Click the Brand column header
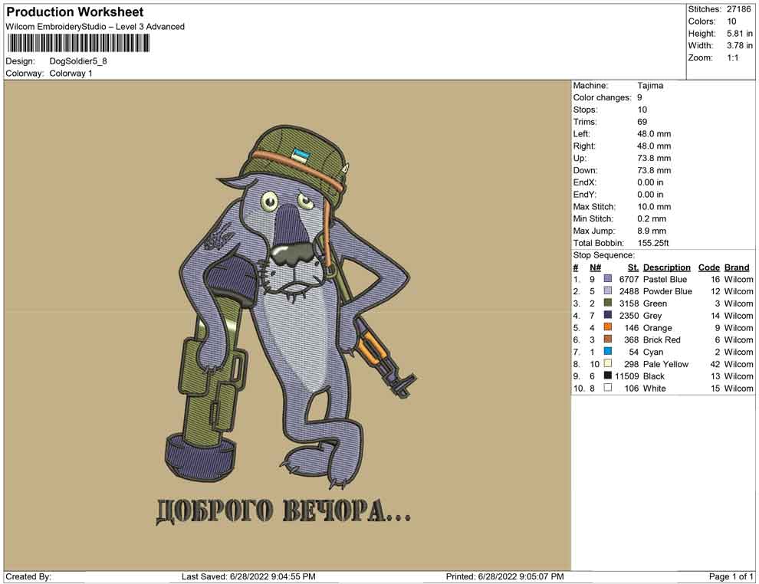 pyautogui.click(x=737, y=267)
